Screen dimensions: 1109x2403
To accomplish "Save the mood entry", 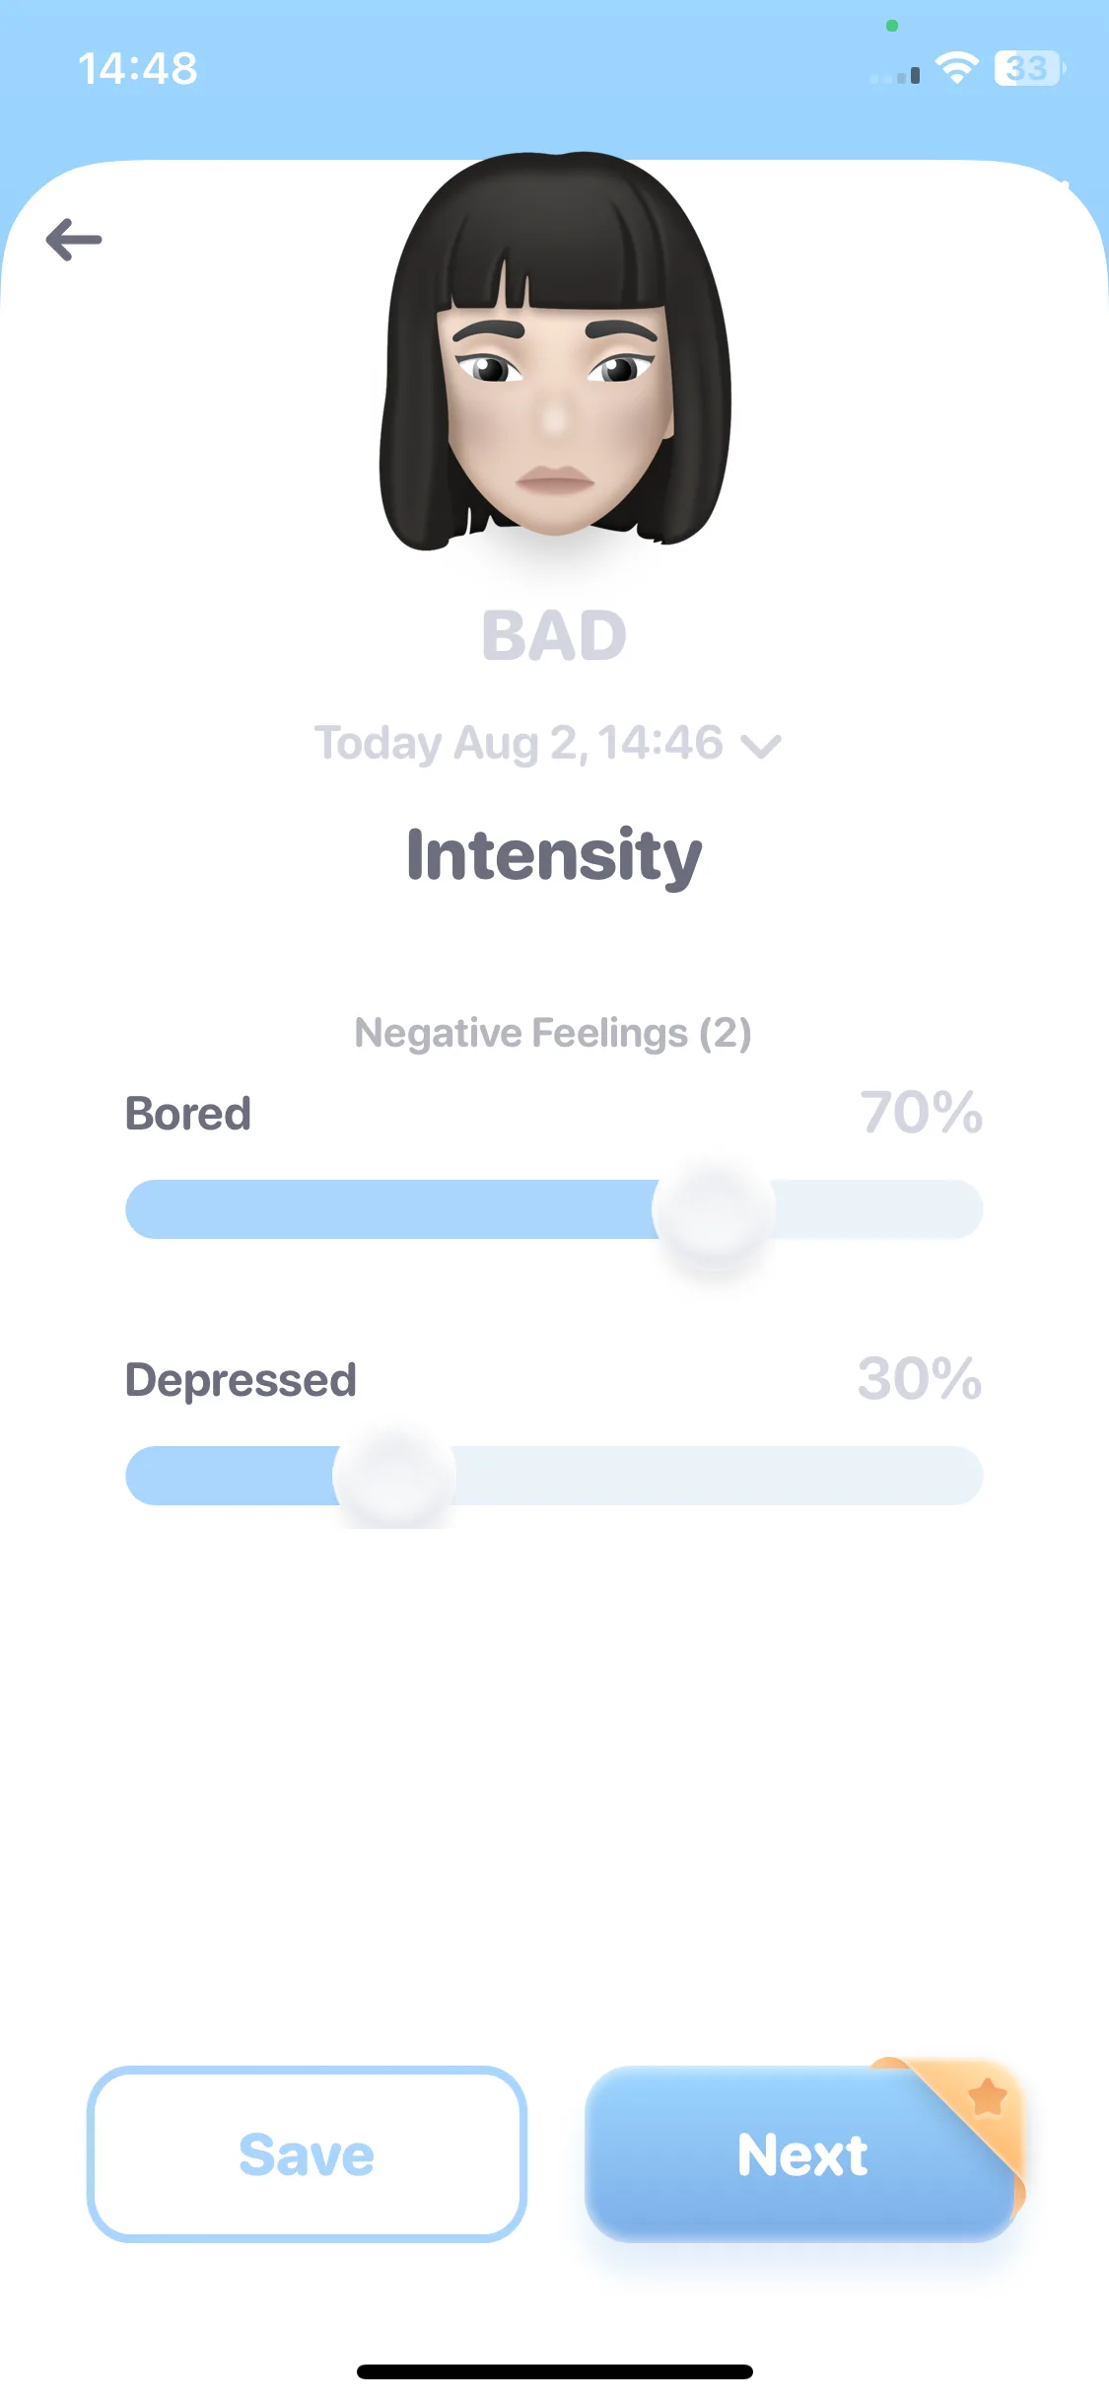I will [307, 2154].
